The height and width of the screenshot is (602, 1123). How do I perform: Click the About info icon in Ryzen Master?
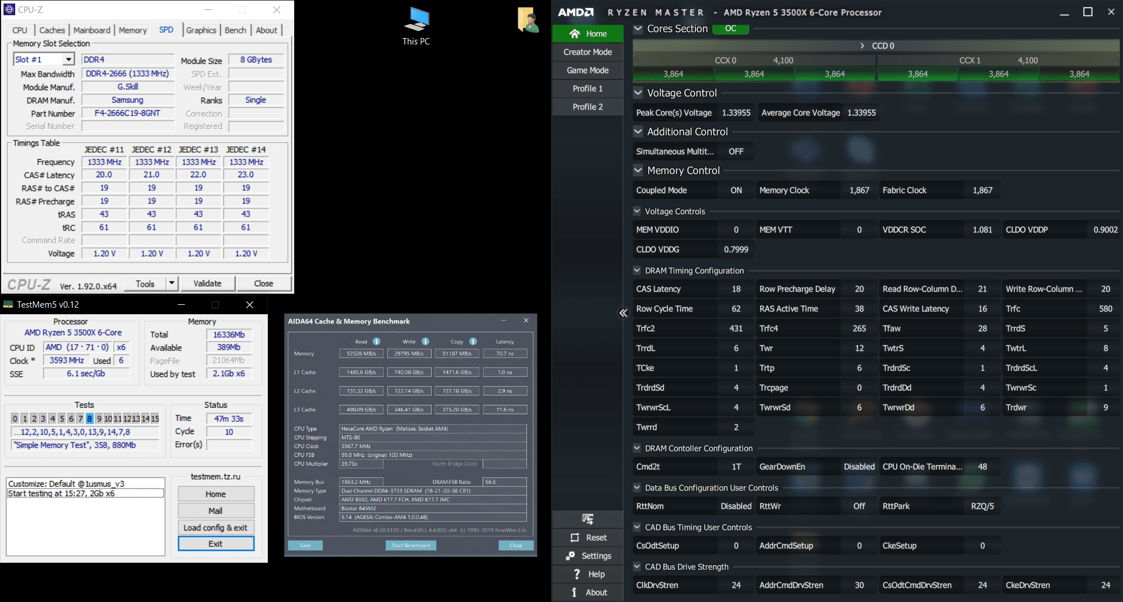(574, 592)
